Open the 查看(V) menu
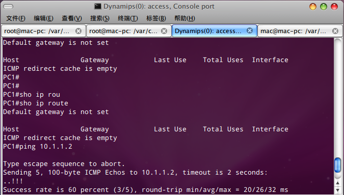 71,18
